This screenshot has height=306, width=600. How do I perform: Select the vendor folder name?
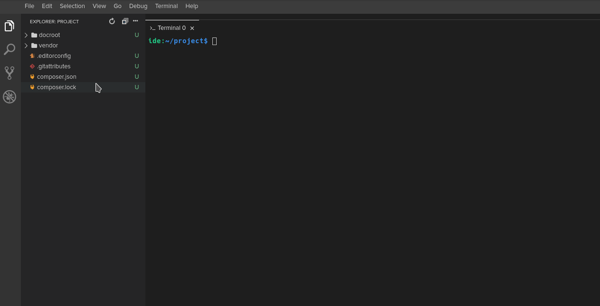pyautogui.click(x=48, y=46)
